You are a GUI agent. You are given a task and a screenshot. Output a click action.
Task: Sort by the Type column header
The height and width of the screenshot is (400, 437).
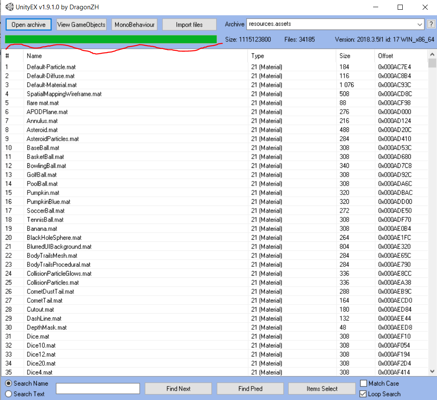click(x=292, y=56)
